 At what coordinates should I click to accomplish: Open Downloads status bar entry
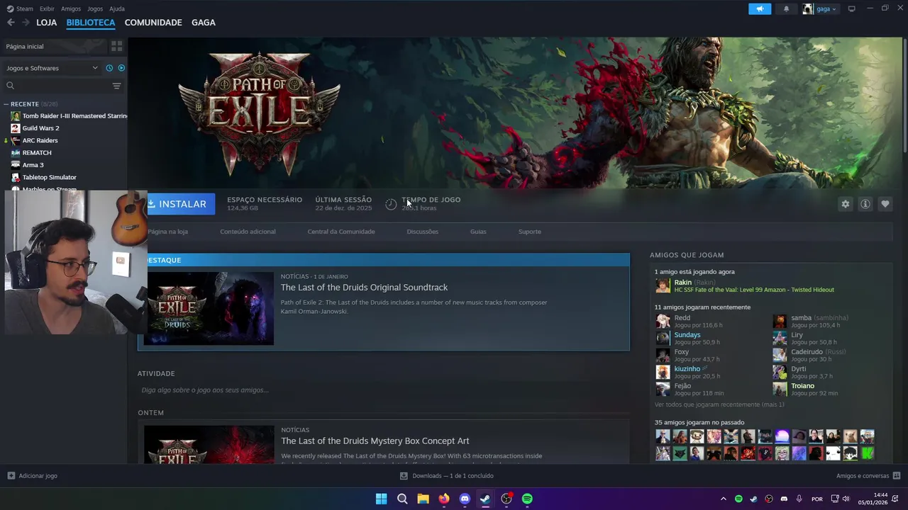click(447, 476)
